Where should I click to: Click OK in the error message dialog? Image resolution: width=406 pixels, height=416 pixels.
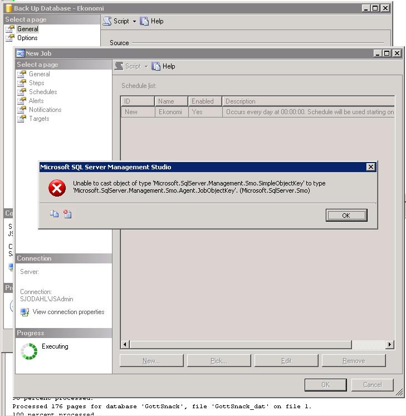(346, 215)
